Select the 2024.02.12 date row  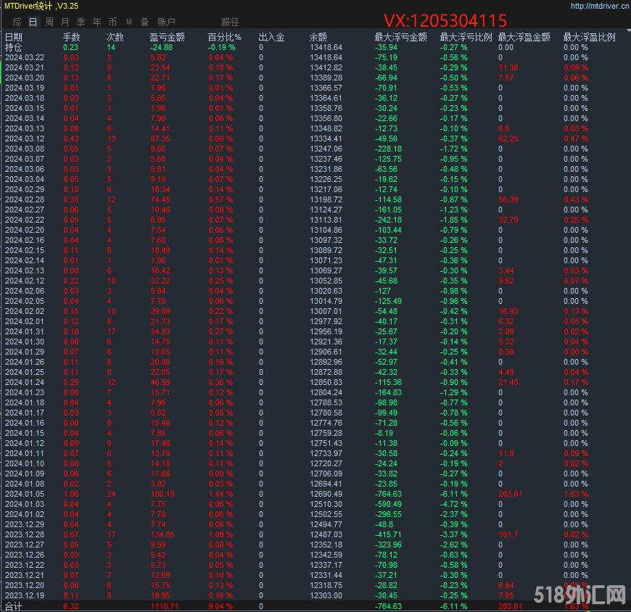pyautogui.click(x=25, y=281)
